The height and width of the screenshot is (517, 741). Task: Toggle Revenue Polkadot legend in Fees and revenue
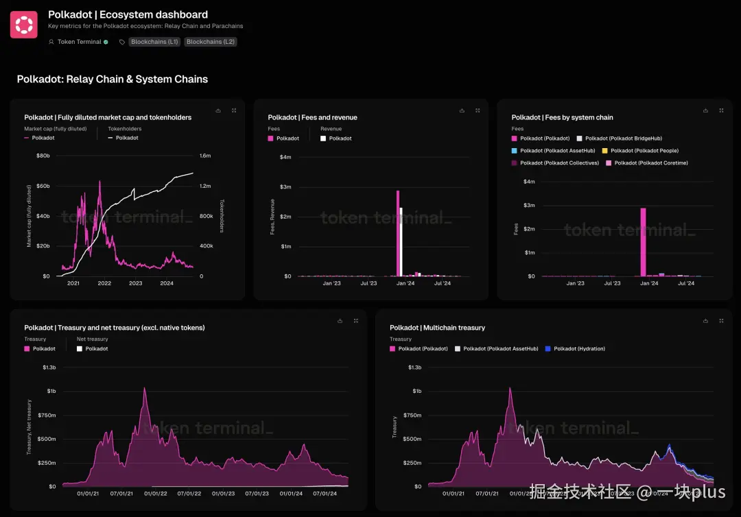[x=336, y=139]
